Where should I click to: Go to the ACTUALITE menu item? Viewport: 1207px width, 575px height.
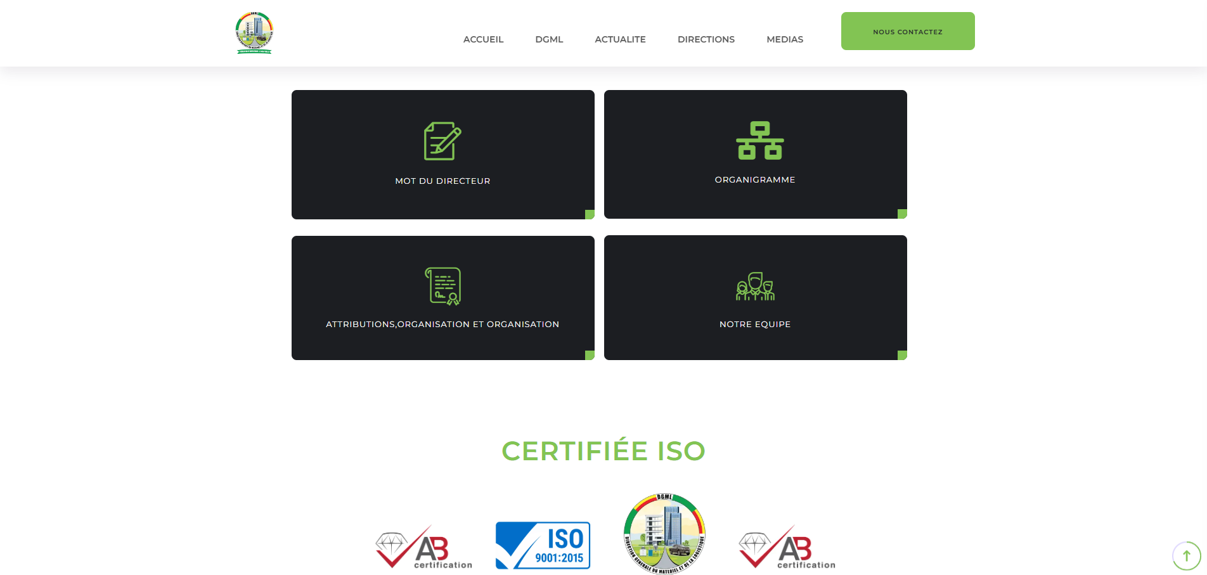pos(620,39)
